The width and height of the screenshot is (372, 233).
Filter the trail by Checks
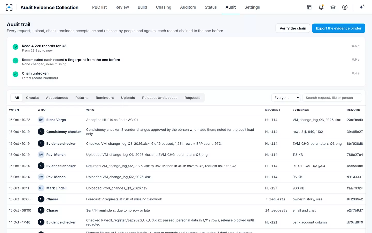click(x=32, y=98)
